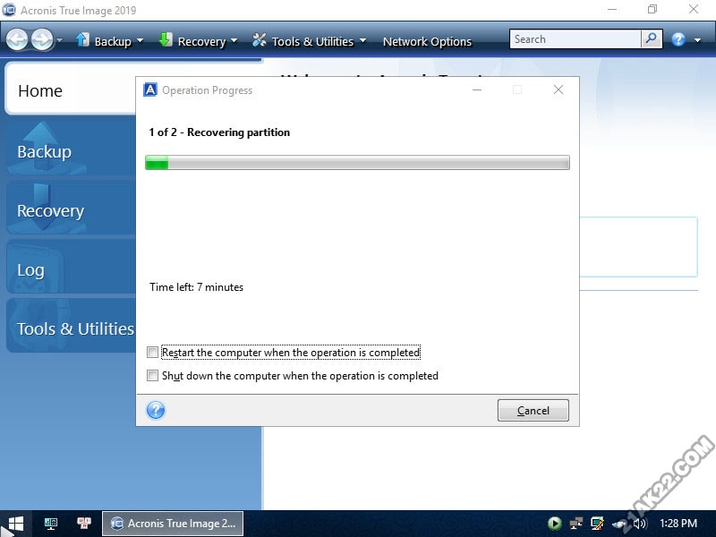Click the volume speaker tray icon

coord(640,524)
